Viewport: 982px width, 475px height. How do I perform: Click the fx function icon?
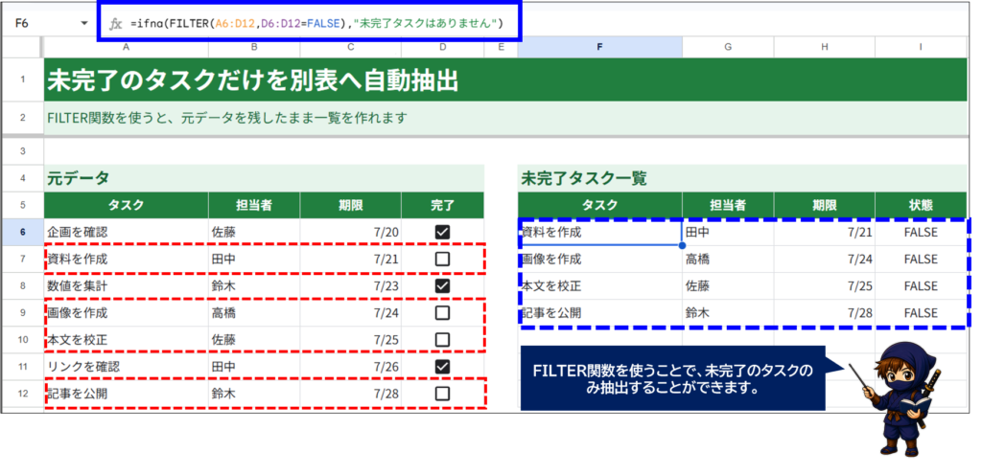[115, 24]
